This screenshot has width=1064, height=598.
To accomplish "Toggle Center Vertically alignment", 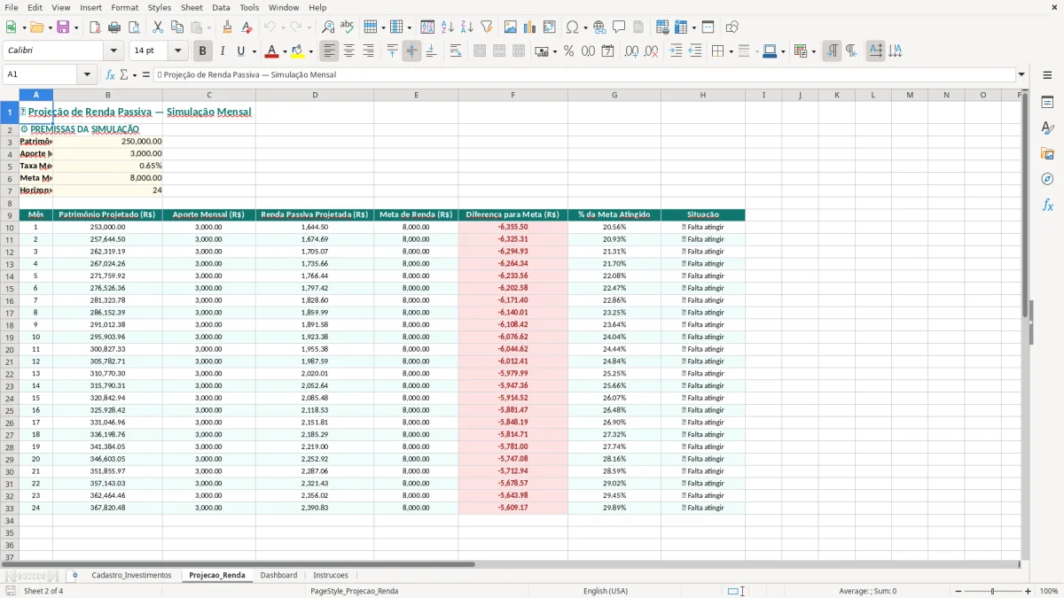I will point(411,51).
